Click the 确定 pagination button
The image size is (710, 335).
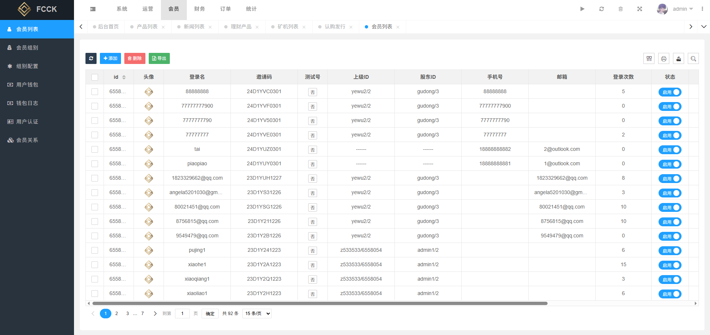coord(210,314)
